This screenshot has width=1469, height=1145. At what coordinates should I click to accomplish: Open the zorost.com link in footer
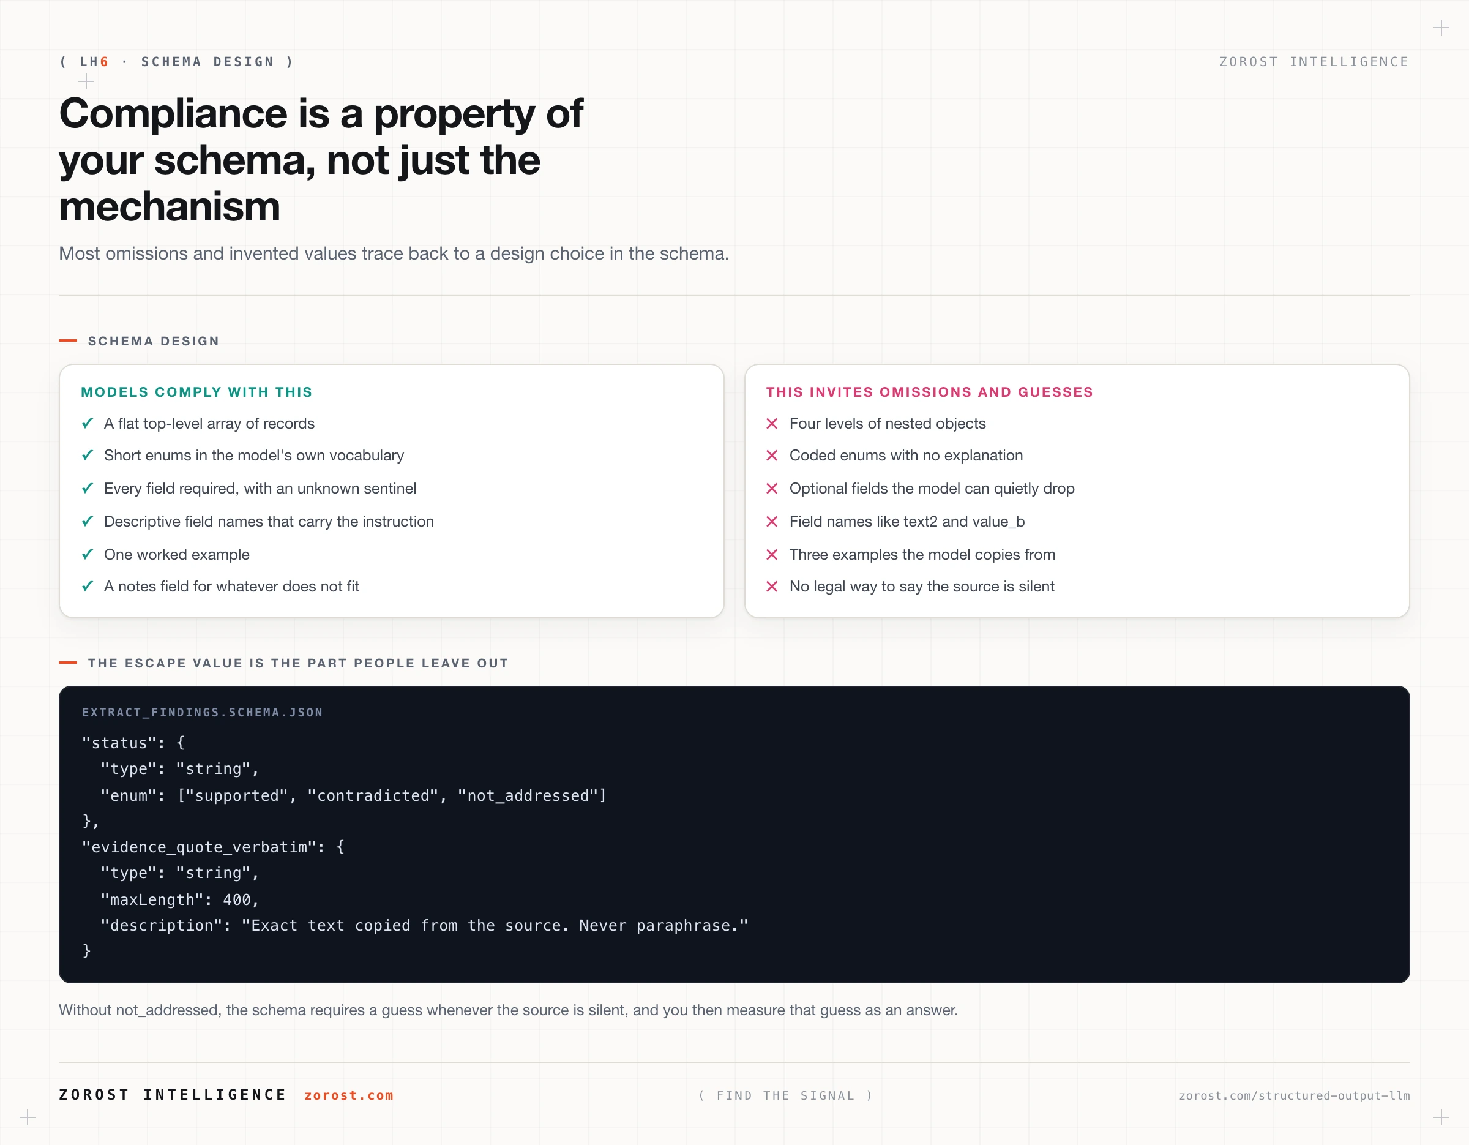[348, 1095]
